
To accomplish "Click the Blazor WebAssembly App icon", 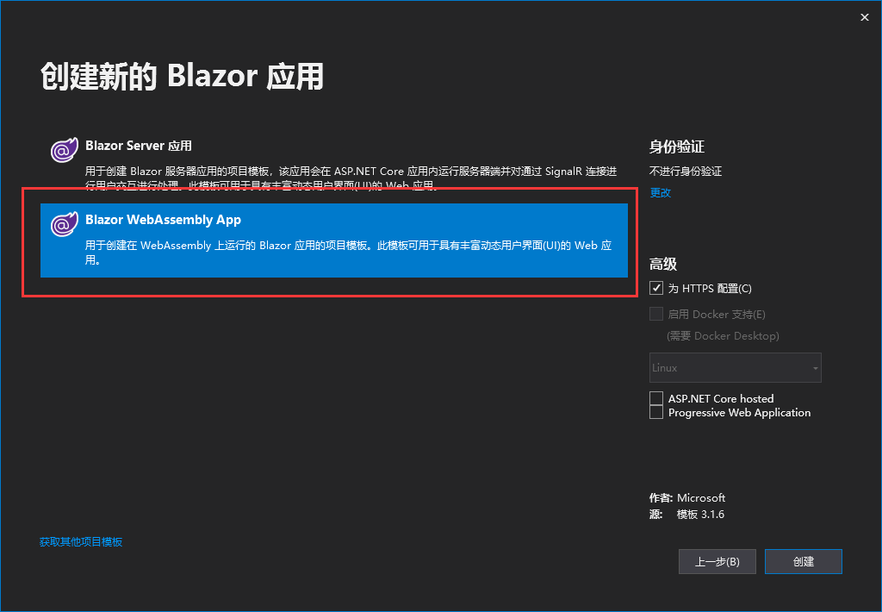I will pos(65,224).
